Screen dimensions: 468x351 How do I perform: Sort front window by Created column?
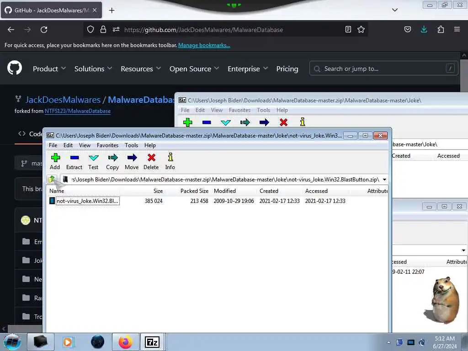tap(269, 191)
